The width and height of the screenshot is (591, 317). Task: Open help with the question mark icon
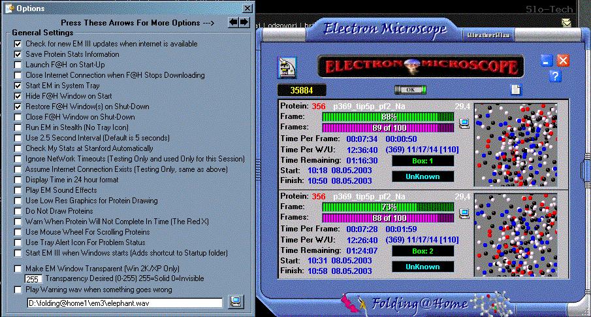click(x=556, y=76)
